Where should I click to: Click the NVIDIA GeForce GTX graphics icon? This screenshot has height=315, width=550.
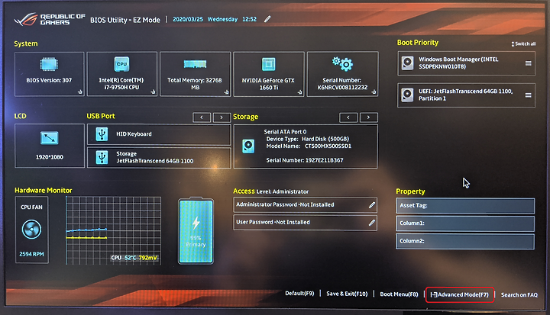pos(269,65)
